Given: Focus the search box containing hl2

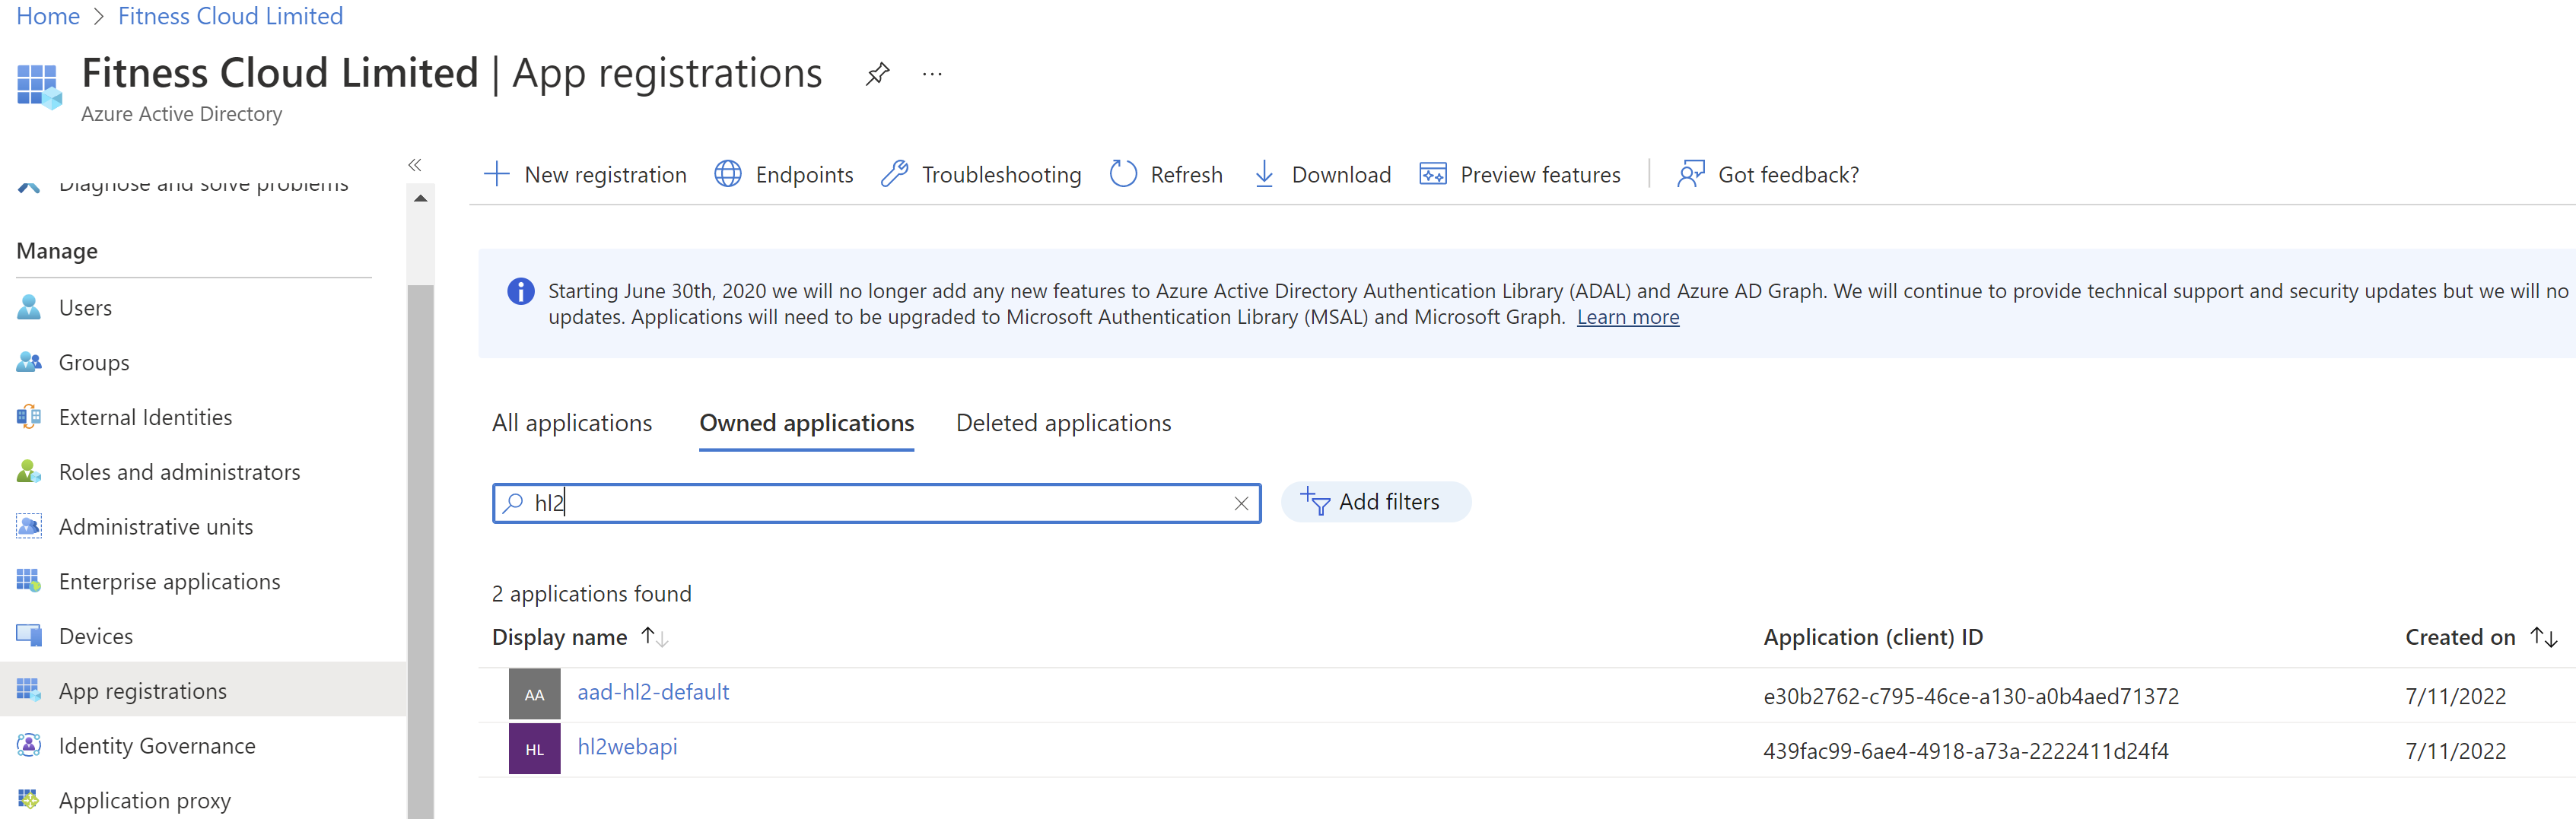Looking at the screenshot, I should (x=876, y=503).
